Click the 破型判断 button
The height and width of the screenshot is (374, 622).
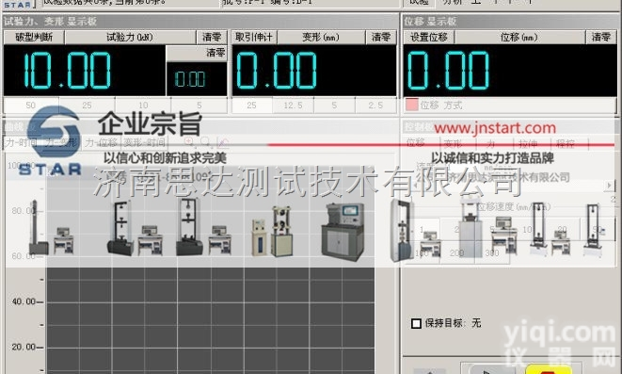tap(34, 38)
